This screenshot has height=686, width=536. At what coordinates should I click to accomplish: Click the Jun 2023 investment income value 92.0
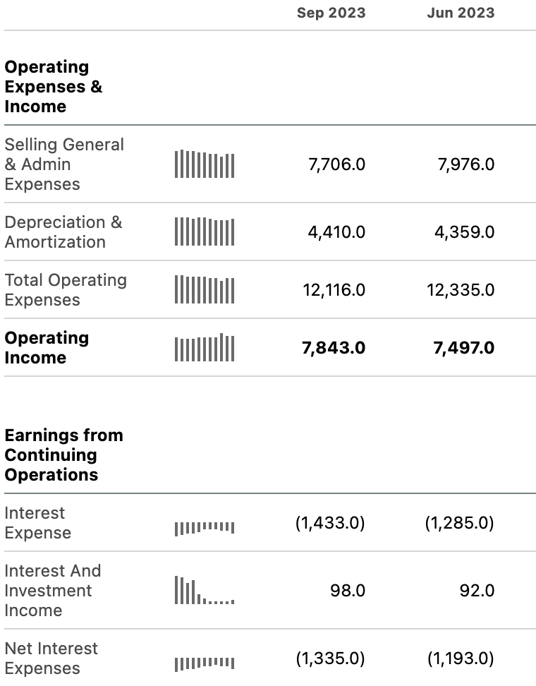click(477, 591)
